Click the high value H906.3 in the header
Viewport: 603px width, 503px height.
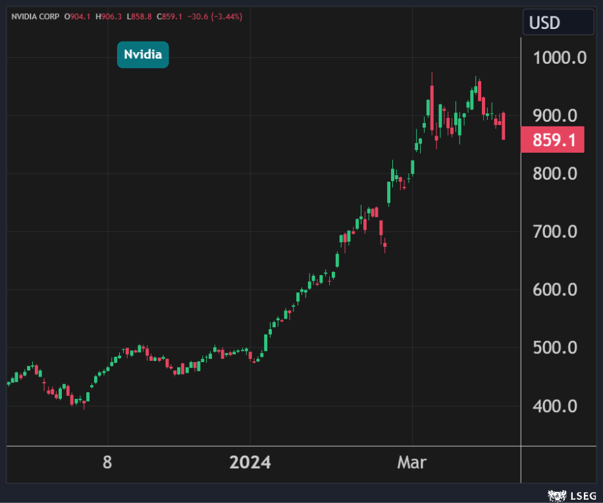[109, 16]
